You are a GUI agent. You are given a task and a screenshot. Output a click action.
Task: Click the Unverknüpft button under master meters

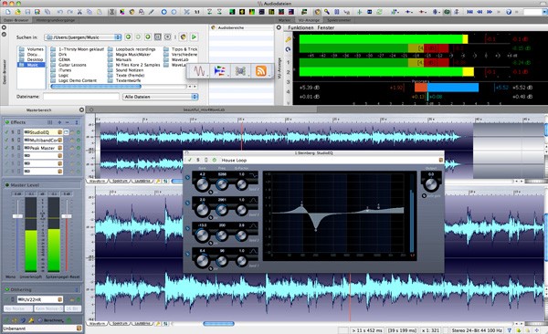point(31,277)
